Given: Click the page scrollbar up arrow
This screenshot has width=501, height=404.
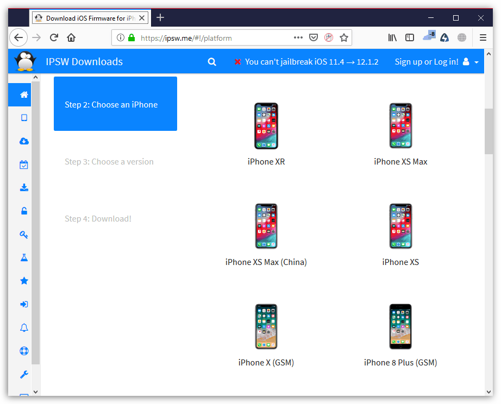Looking at the screenshot, I should click(489, 54).
